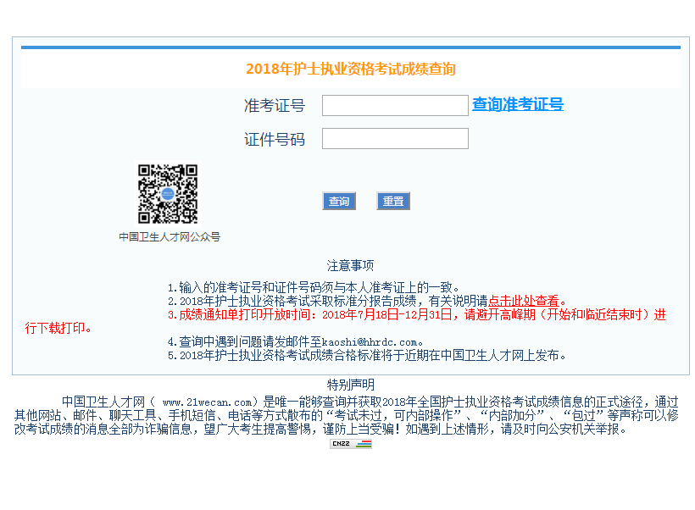The height and width of the screenshot is (510, 695).
Task: Click the 特别声明 heading
Action: [350, 384]
